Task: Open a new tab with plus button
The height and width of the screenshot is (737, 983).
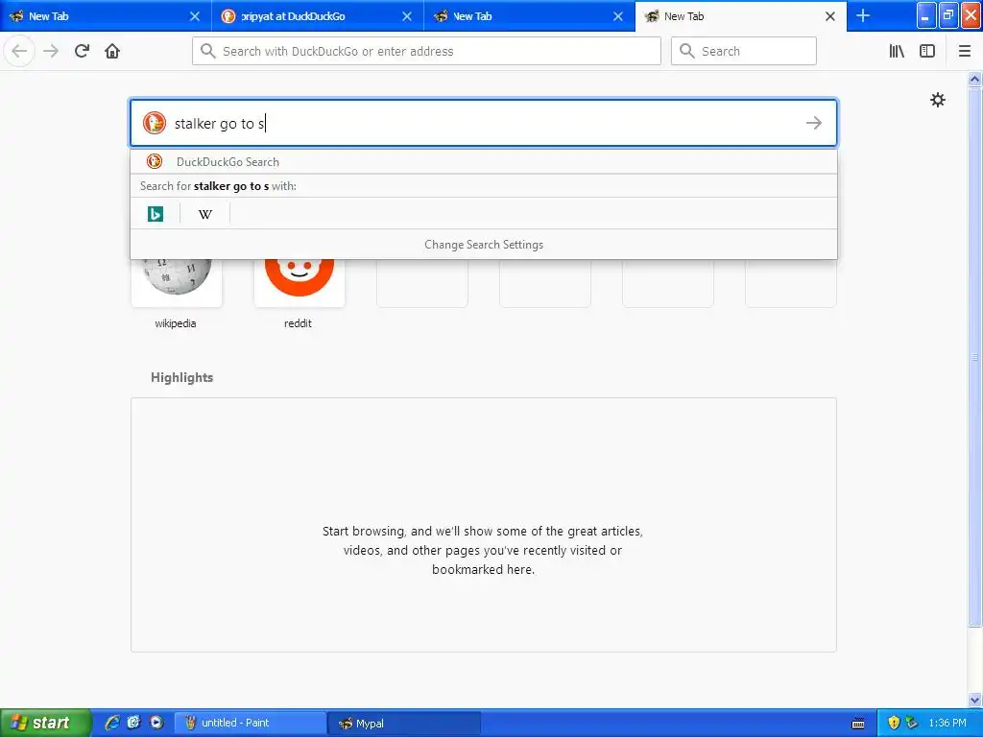Action: pos(863,15)
